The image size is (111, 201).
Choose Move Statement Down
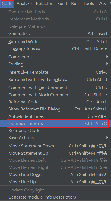pyautogui.click(x=55, y=146)
